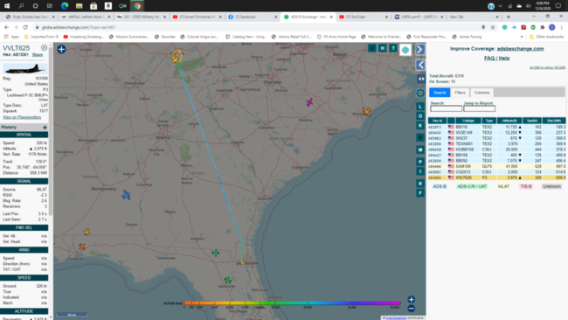Zoom in the map with plus button
This screenshot has height=320, width=568.
point(412,299)
